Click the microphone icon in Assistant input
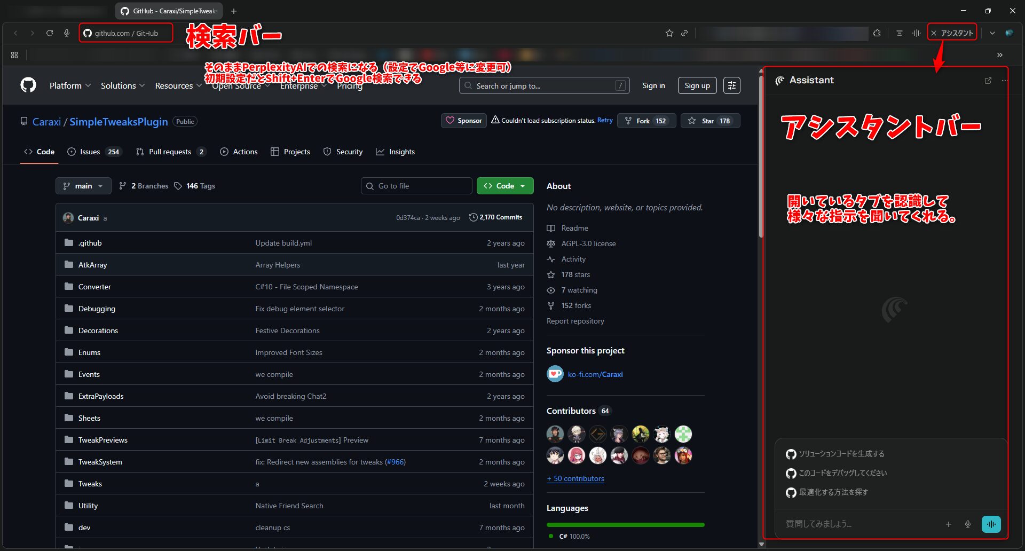Viewport: 1025px width, 551px height. point(967,524)
